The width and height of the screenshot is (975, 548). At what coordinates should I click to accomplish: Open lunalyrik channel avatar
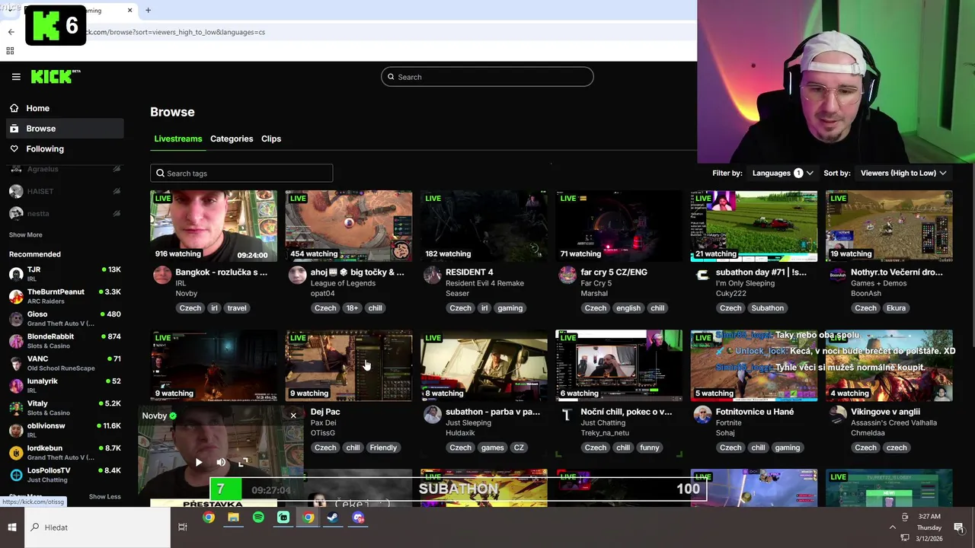(16, 385)
